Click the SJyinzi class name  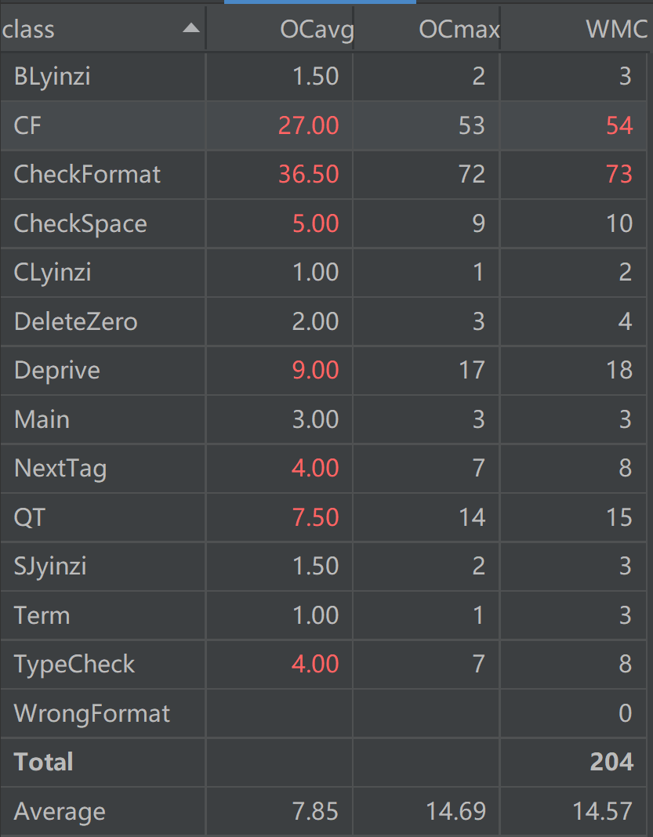(50, 566)
